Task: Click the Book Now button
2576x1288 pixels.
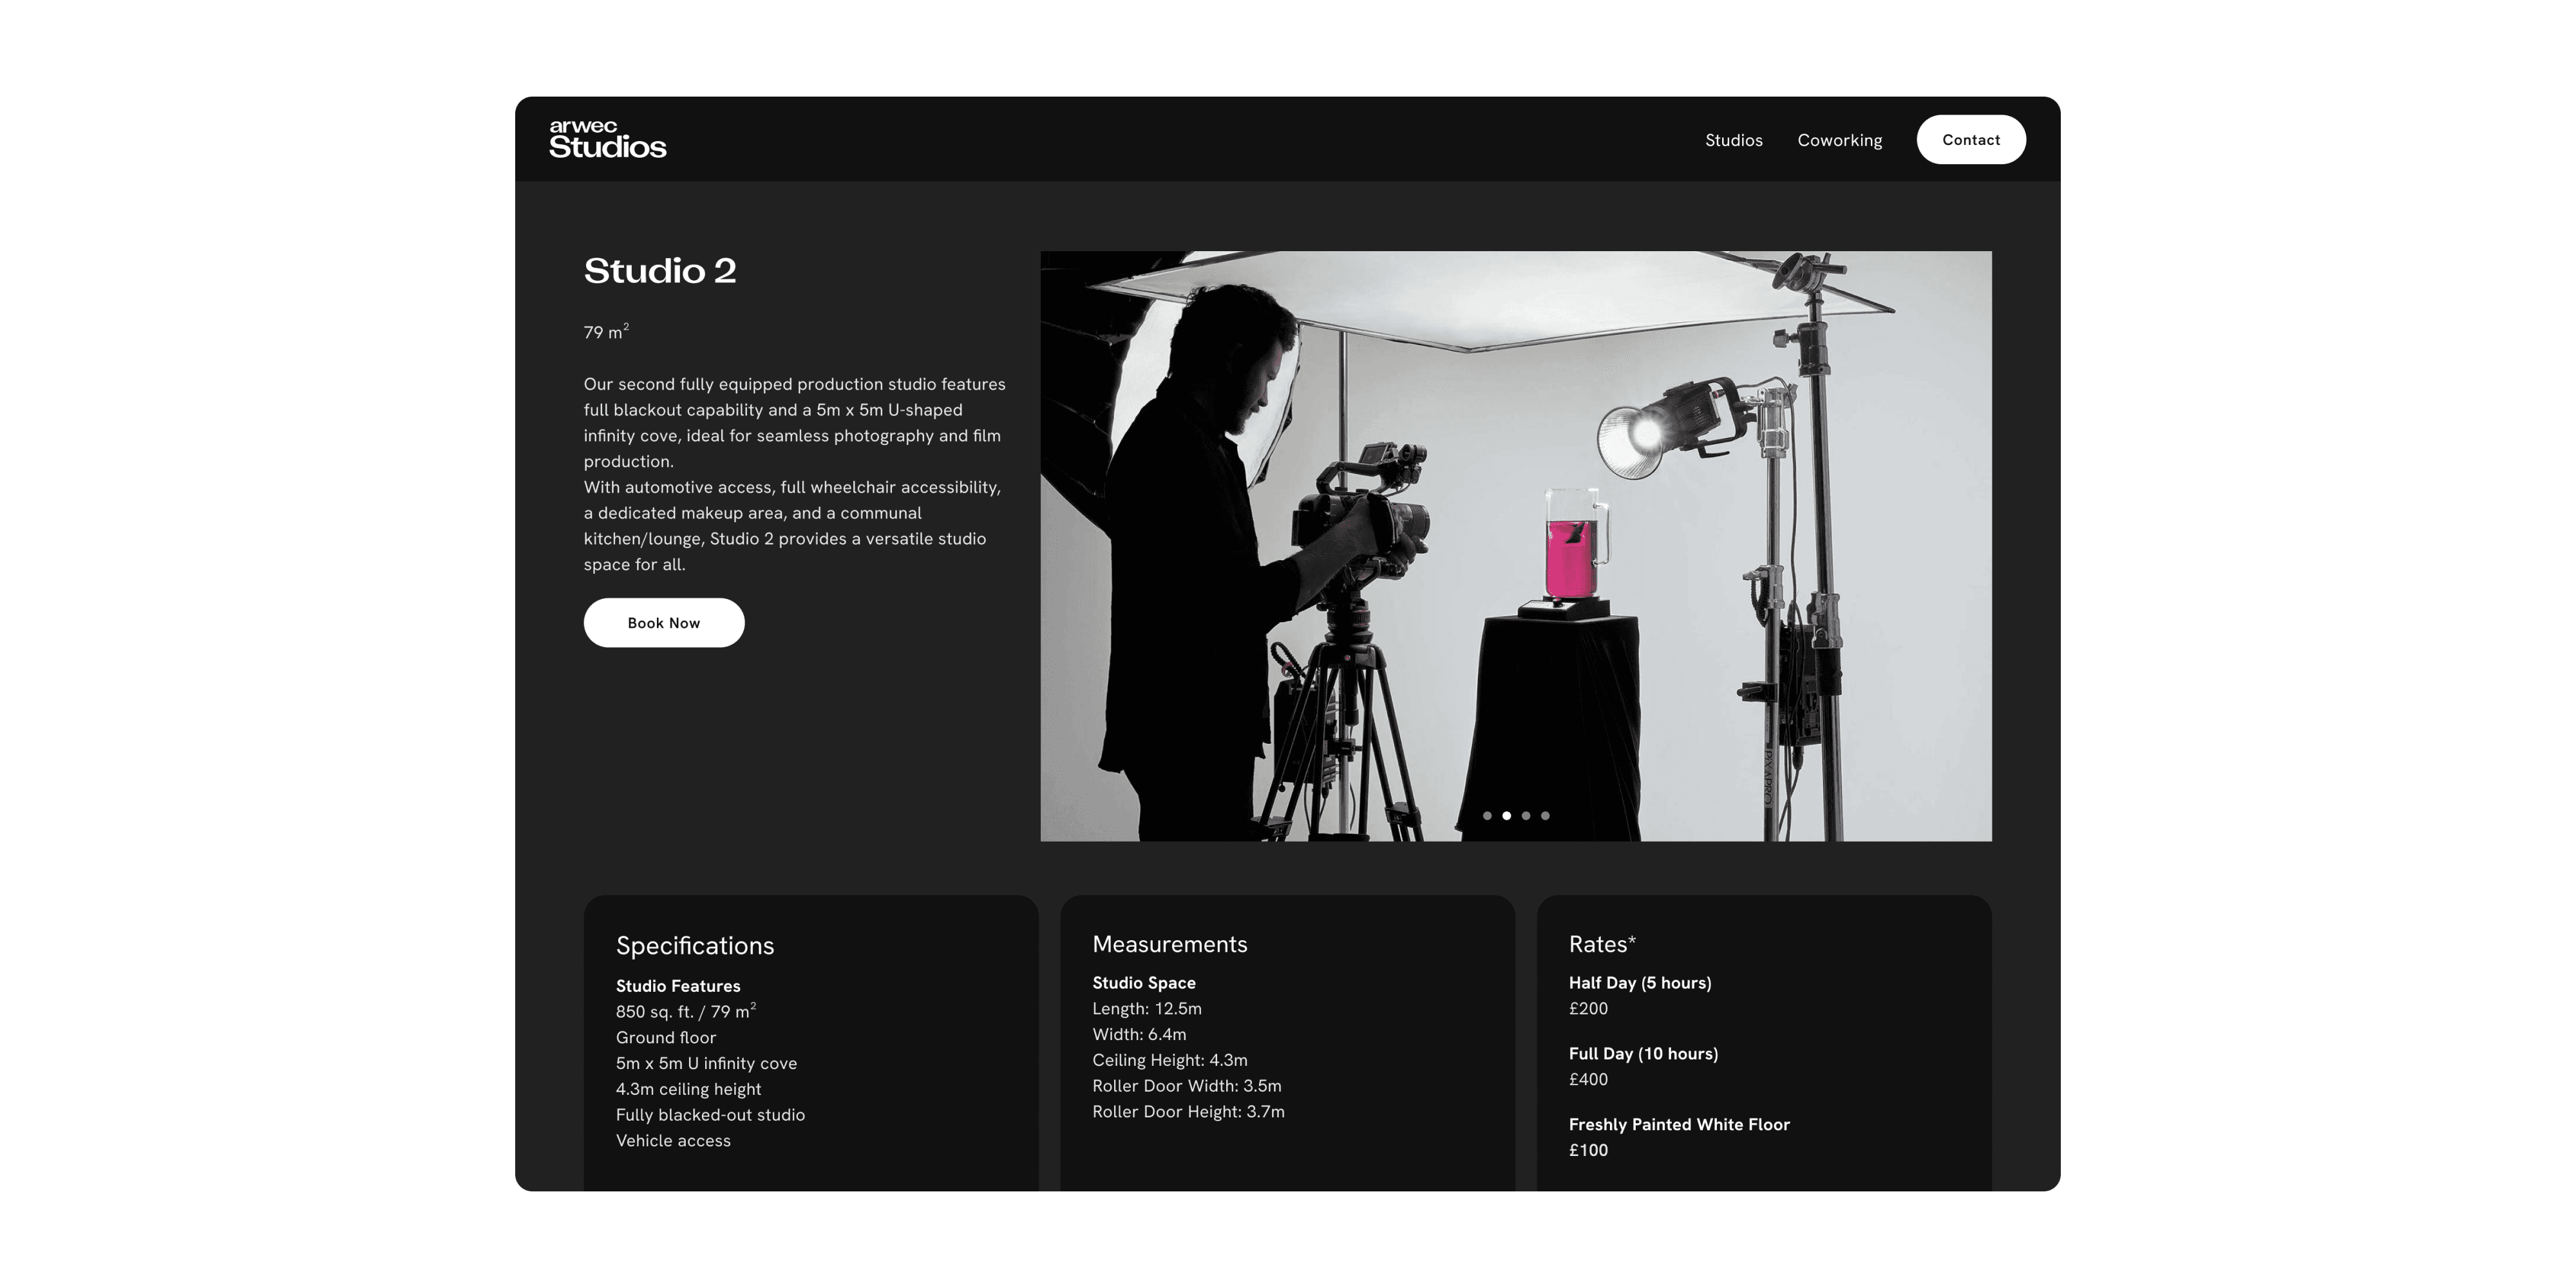Action: 663,623
